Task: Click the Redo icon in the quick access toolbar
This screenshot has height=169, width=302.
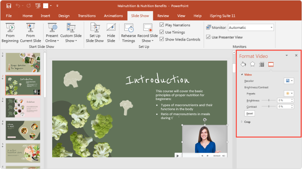Action: coord(29,6)
